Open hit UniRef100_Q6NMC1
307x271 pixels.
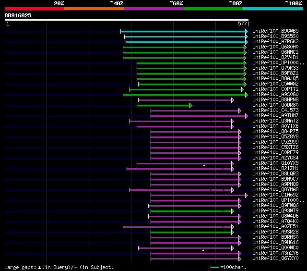coord(275,52)
